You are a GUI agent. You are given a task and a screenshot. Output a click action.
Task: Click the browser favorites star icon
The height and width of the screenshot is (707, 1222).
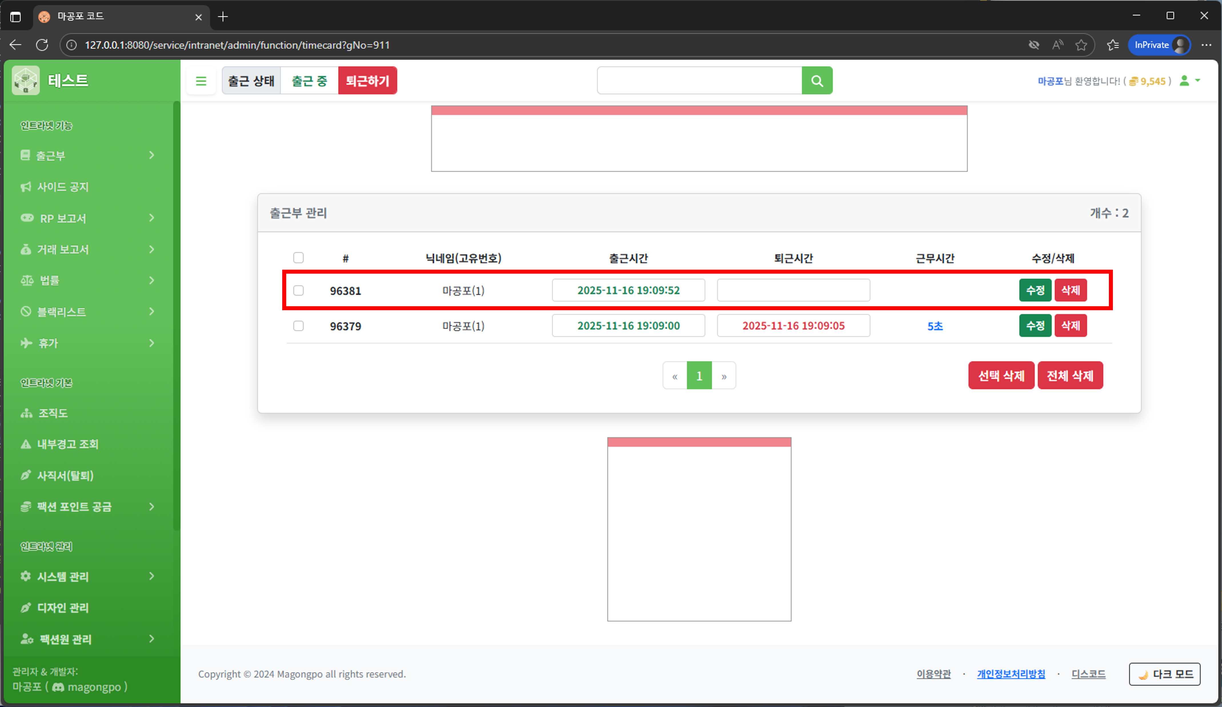coord(1081,45)
